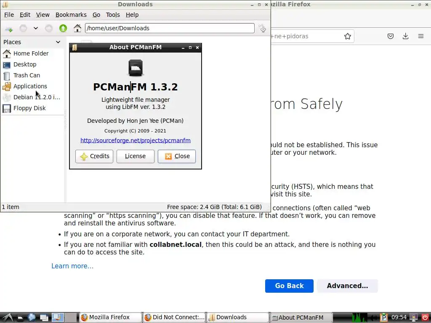The width and height of the screenshot is (431, 323).
Task: Click the clock showing 09:54
Action: click(399, 318)
